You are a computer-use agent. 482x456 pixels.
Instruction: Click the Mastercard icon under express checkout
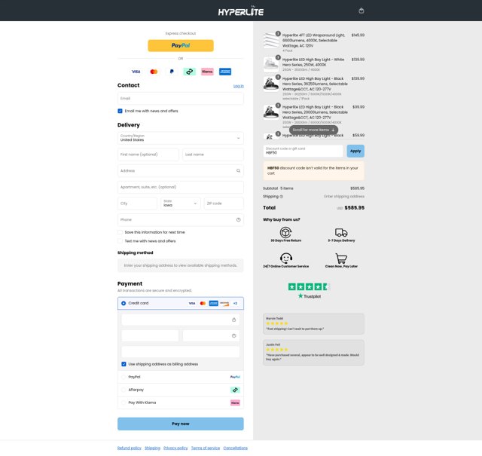coord(154,72)
